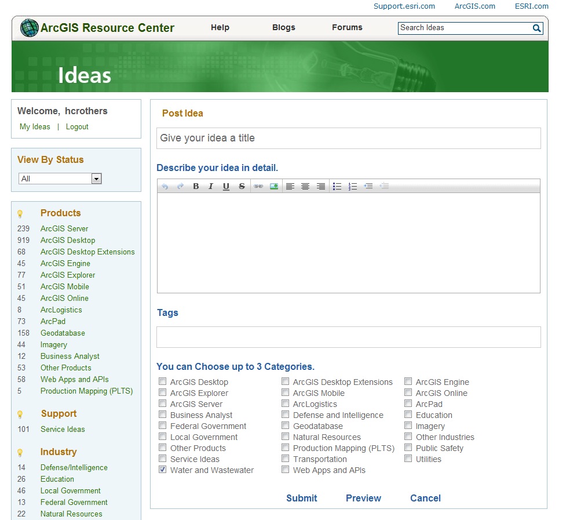Click the ArcGIS globe logo
Viewport: 588px width, 520px height.
(x=29, y=28)
